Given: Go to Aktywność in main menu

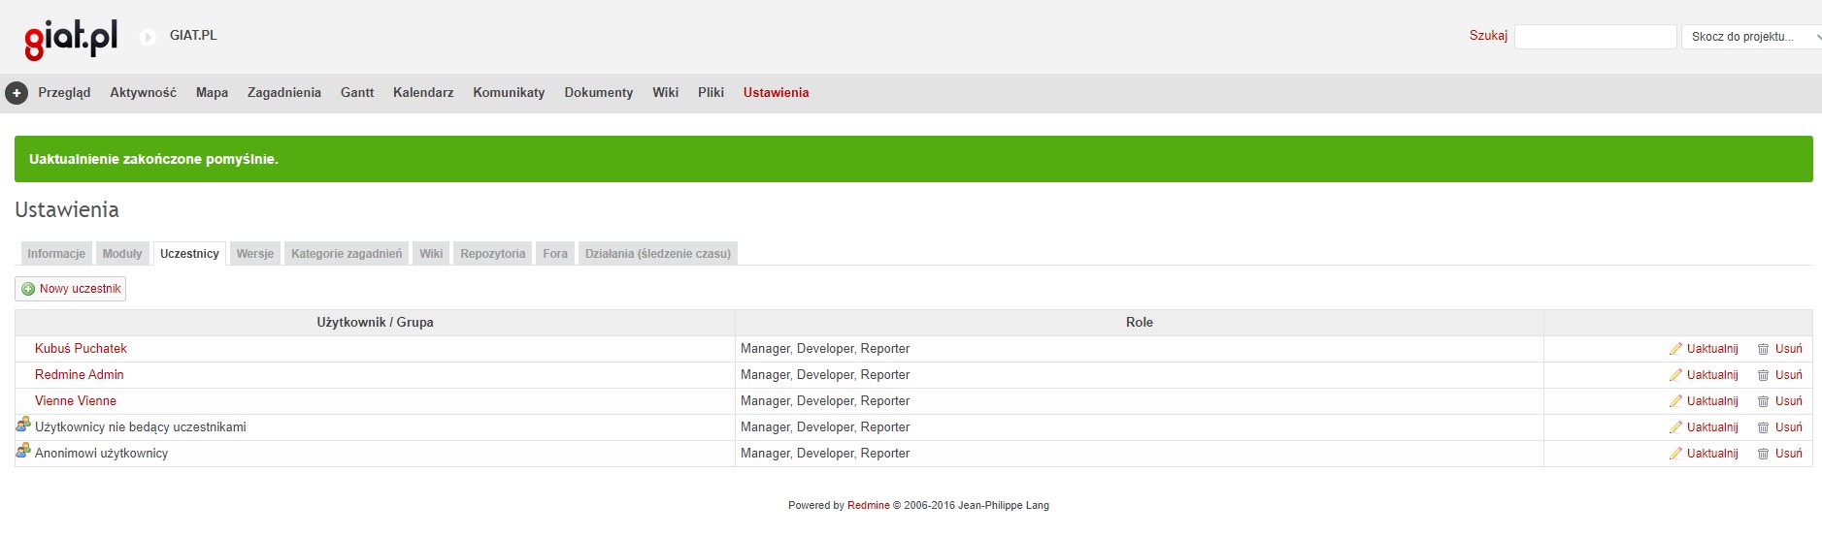Looking at the screenshot, I should click(143, 93).
